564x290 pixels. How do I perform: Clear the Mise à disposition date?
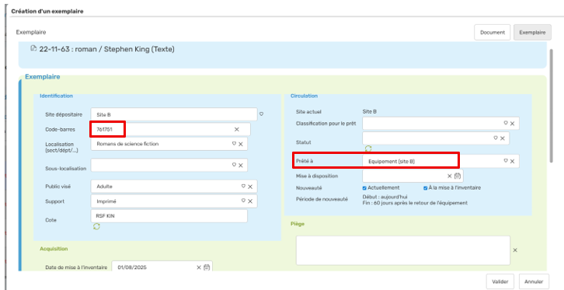pyautogui.click(x=449, y=176)
